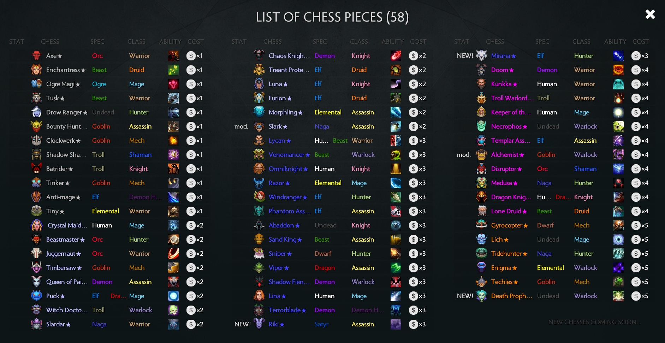Screen dimensions: 665x343
Task: Click the Lich chess piece name
Action: [x=497, y=239]
